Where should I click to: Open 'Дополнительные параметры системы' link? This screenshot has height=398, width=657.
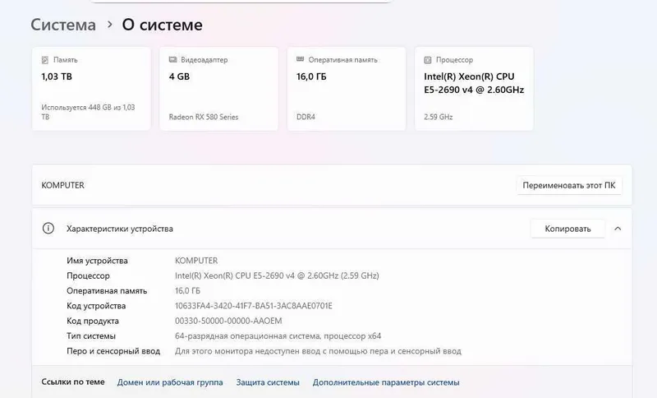pos(386,382)
